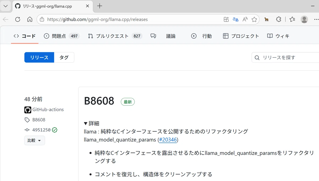This screenshot has height=181, width=319.
Task: Open the プロジェクト tab
Action: 241,36
